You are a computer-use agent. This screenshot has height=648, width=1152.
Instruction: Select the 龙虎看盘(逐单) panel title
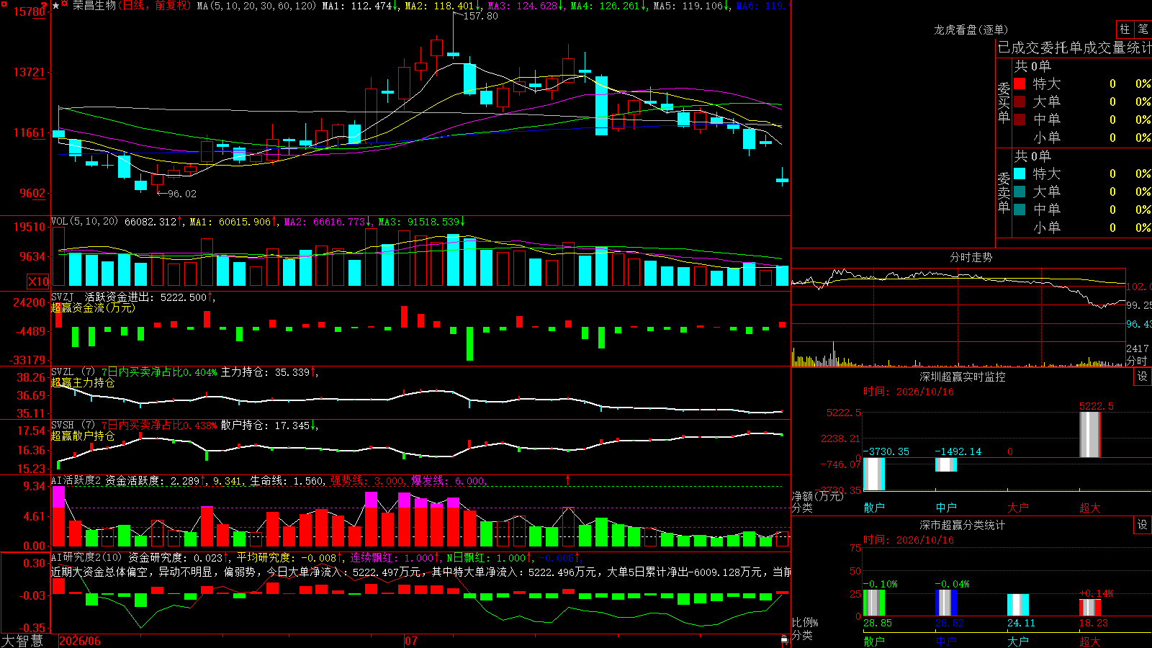click(971, 30)
